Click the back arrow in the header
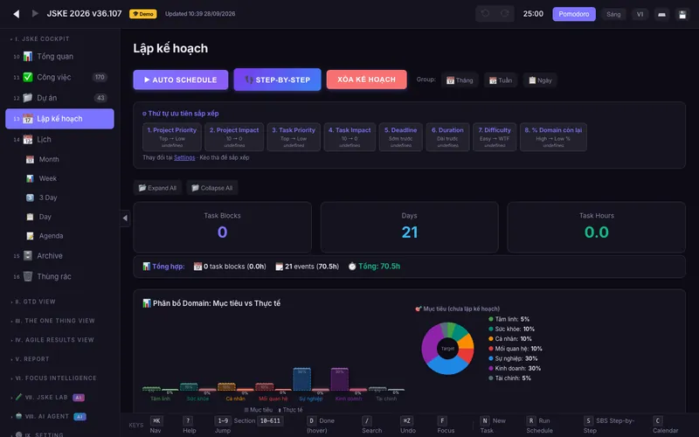Screen dimensions: 699x437 tap(17, 14)
